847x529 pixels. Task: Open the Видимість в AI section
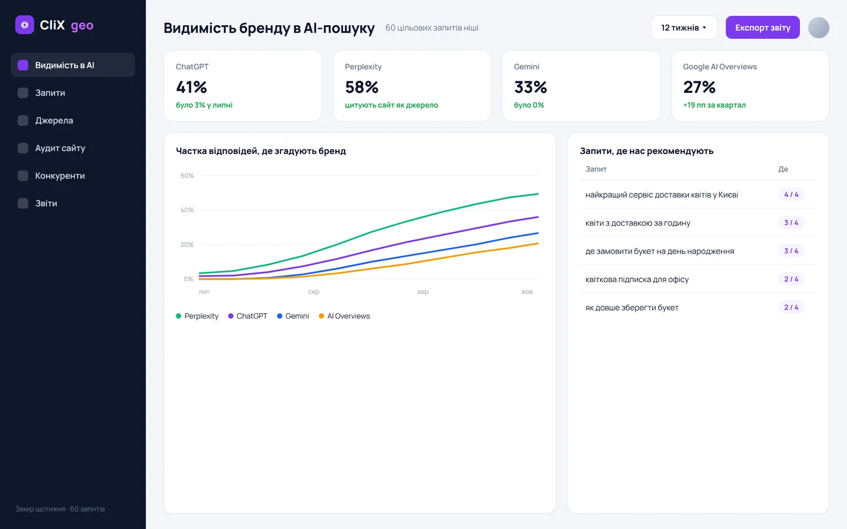click(x=73, y=65)
